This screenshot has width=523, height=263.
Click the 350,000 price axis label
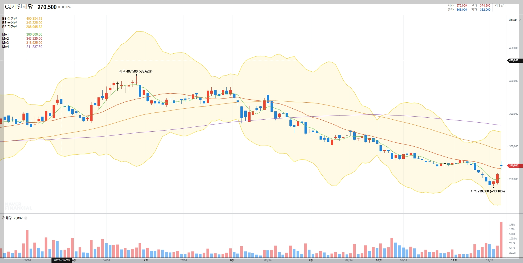(514, 114)
